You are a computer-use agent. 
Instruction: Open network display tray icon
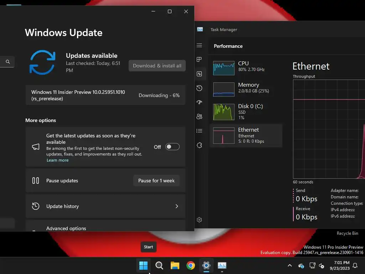click(312, 265)
